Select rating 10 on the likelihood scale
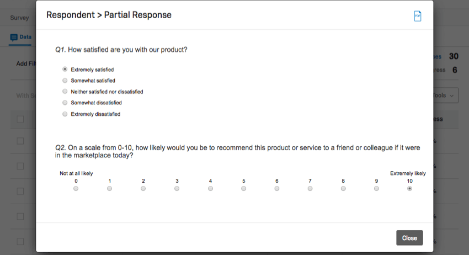Screen dimensions: 469x255 pos(410,189)
